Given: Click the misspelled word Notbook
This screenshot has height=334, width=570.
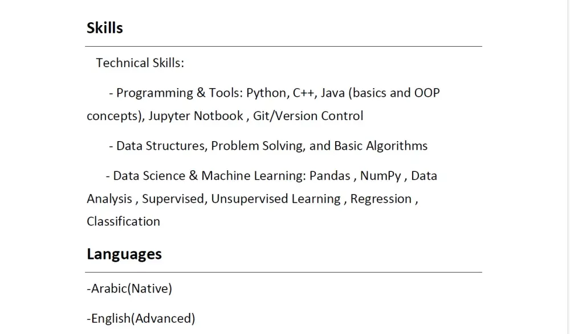Looking at the screenshot, I should click(218, 116).
